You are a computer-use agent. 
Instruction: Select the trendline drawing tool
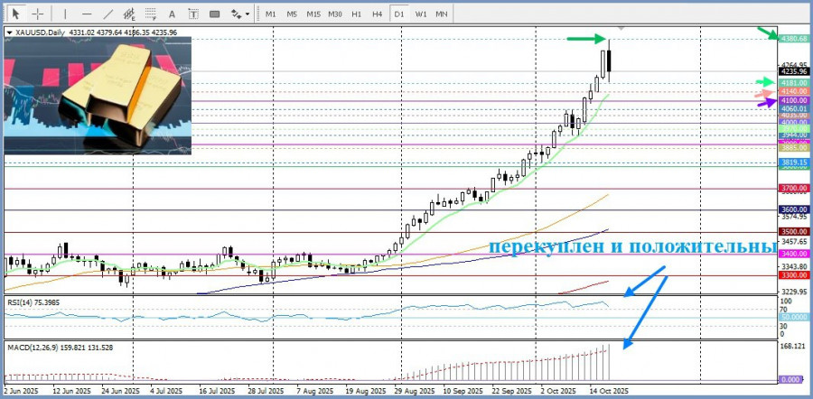108,14
